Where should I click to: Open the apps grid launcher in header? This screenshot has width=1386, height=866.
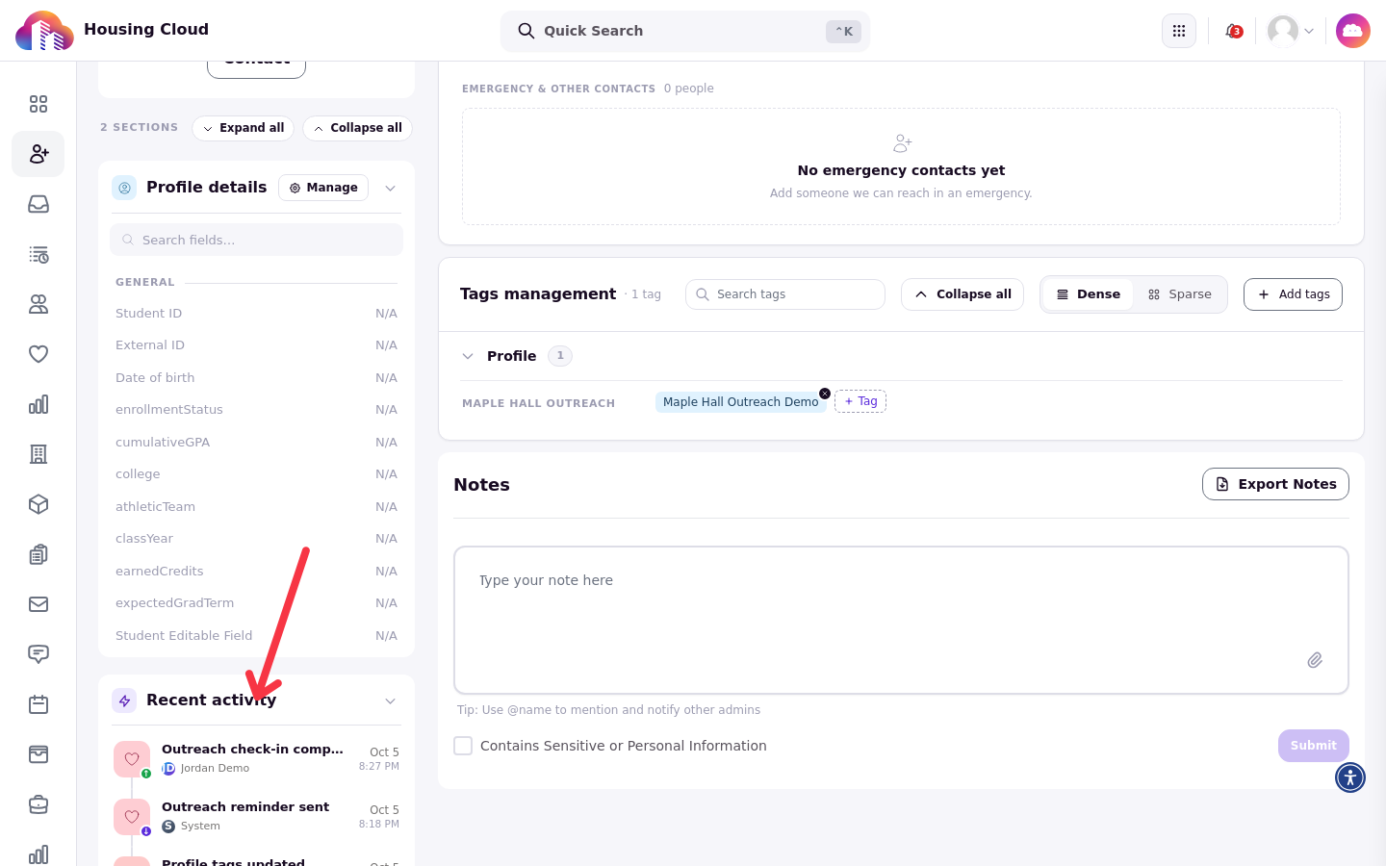coord(1179,31)
